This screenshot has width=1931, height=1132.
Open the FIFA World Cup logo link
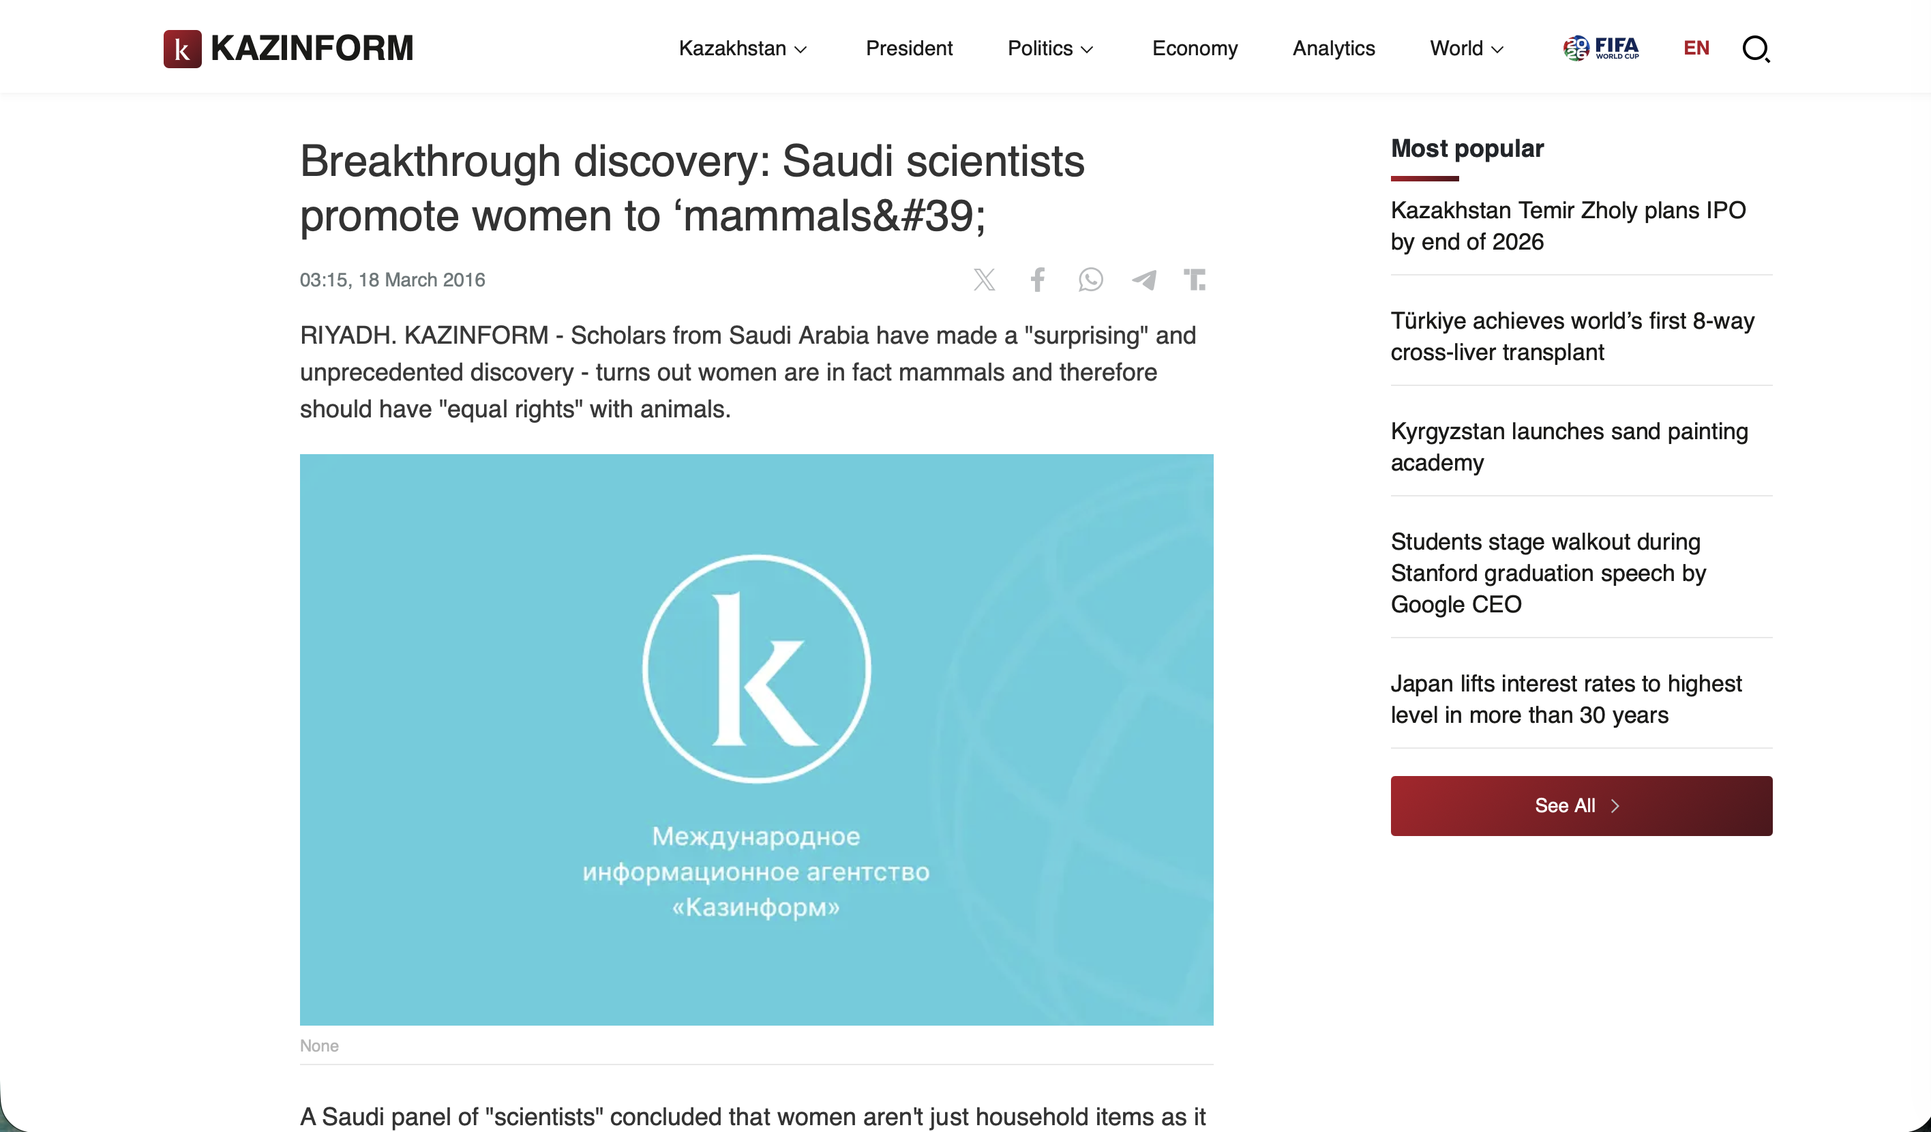point(1601,48)
